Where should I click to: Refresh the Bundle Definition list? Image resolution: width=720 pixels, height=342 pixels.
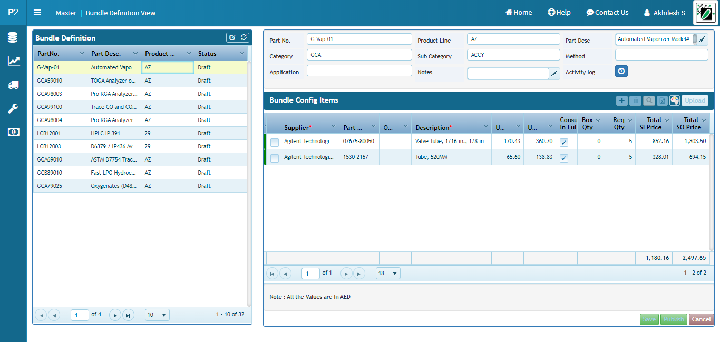click(x=244, y=37)
